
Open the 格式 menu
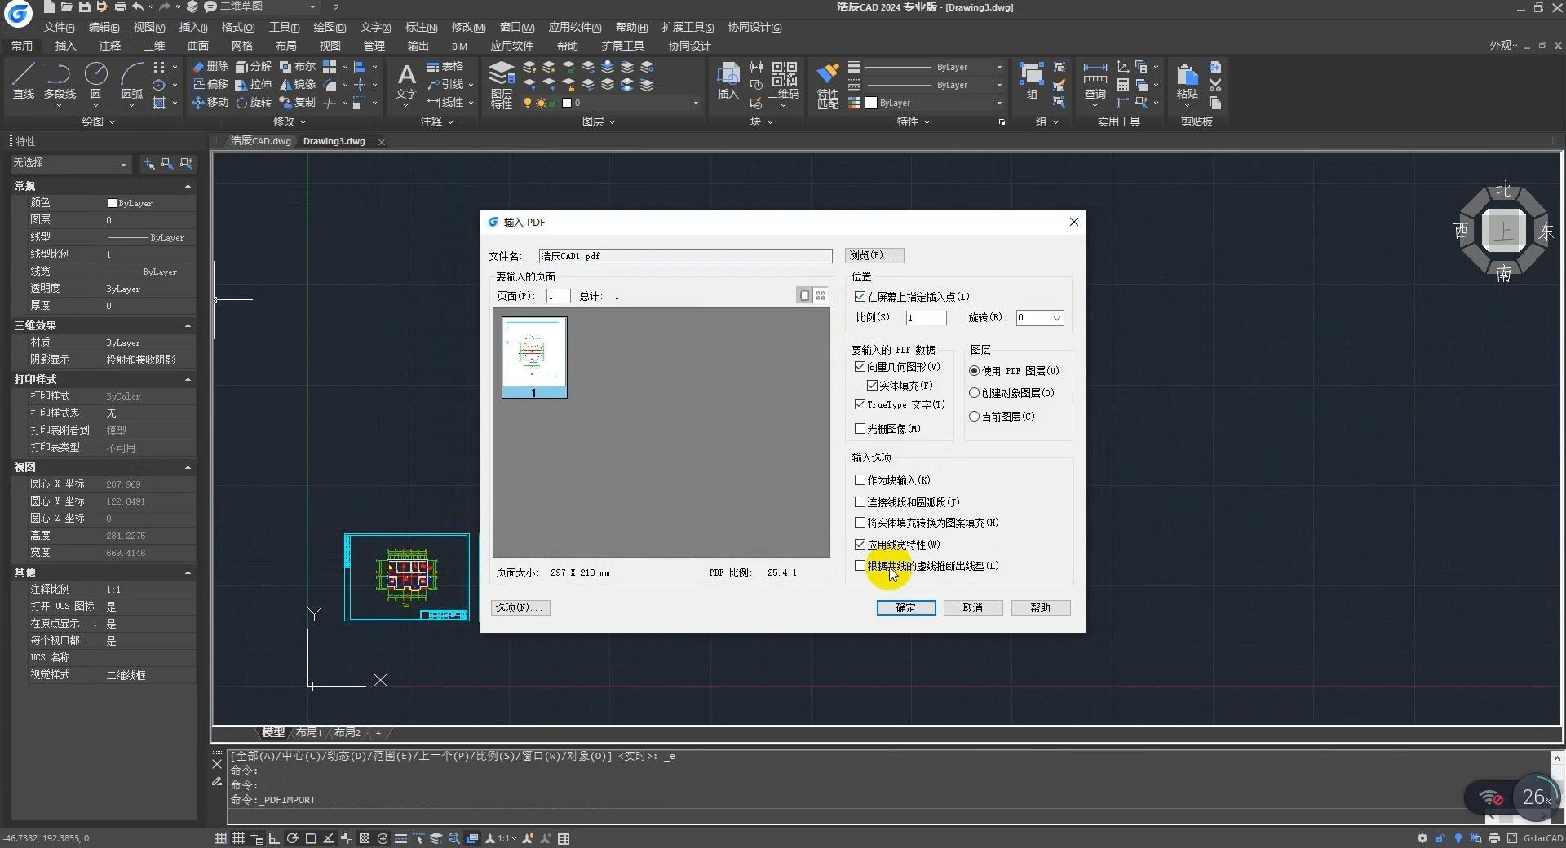tap(237, 28)
